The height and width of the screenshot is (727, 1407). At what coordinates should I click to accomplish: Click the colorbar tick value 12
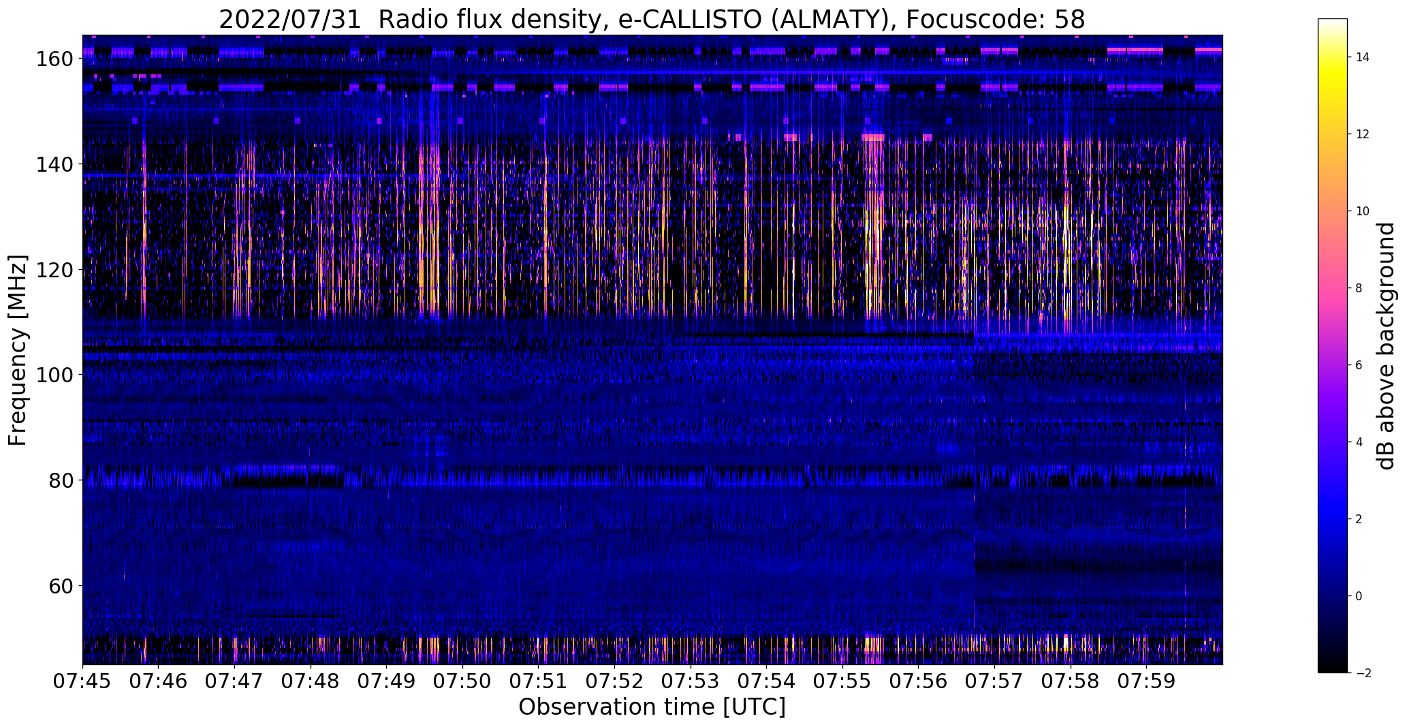pos(1363,134)
